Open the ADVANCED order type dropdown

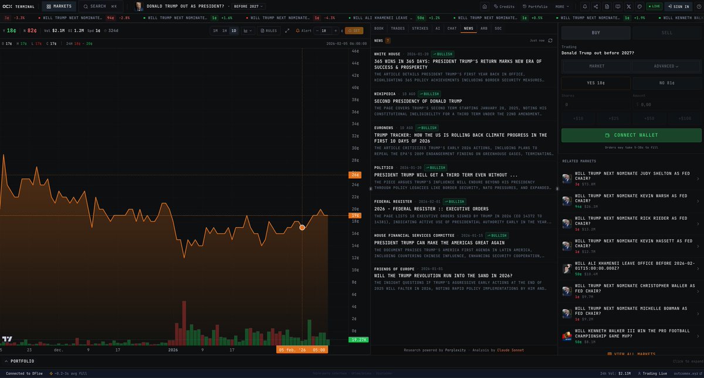click(666, 66)
